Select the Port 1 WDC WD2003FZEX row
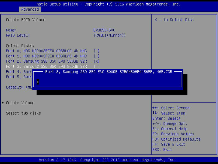The image size is (218, 164). pos(53,56)
